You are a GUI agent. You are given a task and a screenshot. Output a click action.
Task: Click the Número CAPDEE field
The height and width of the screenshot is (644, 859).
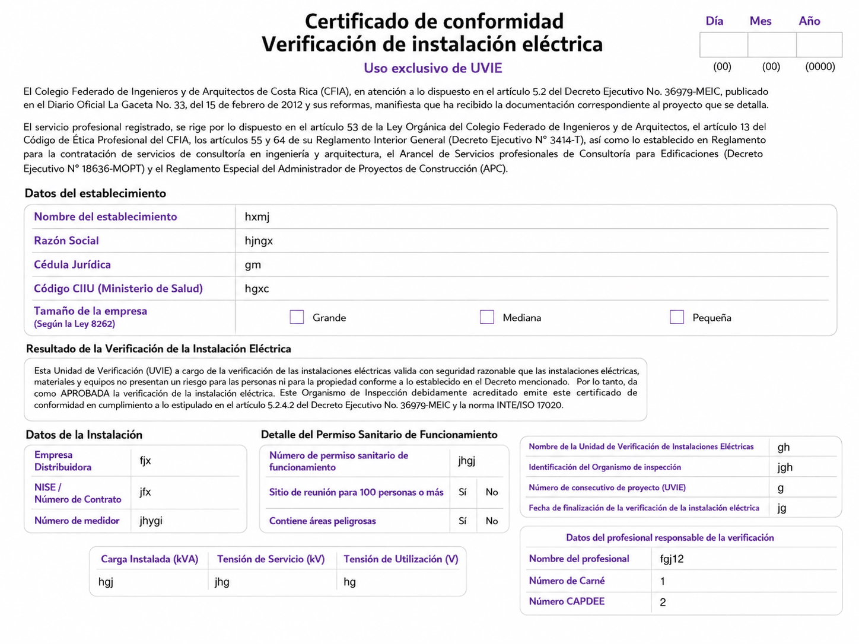point(745,602)
